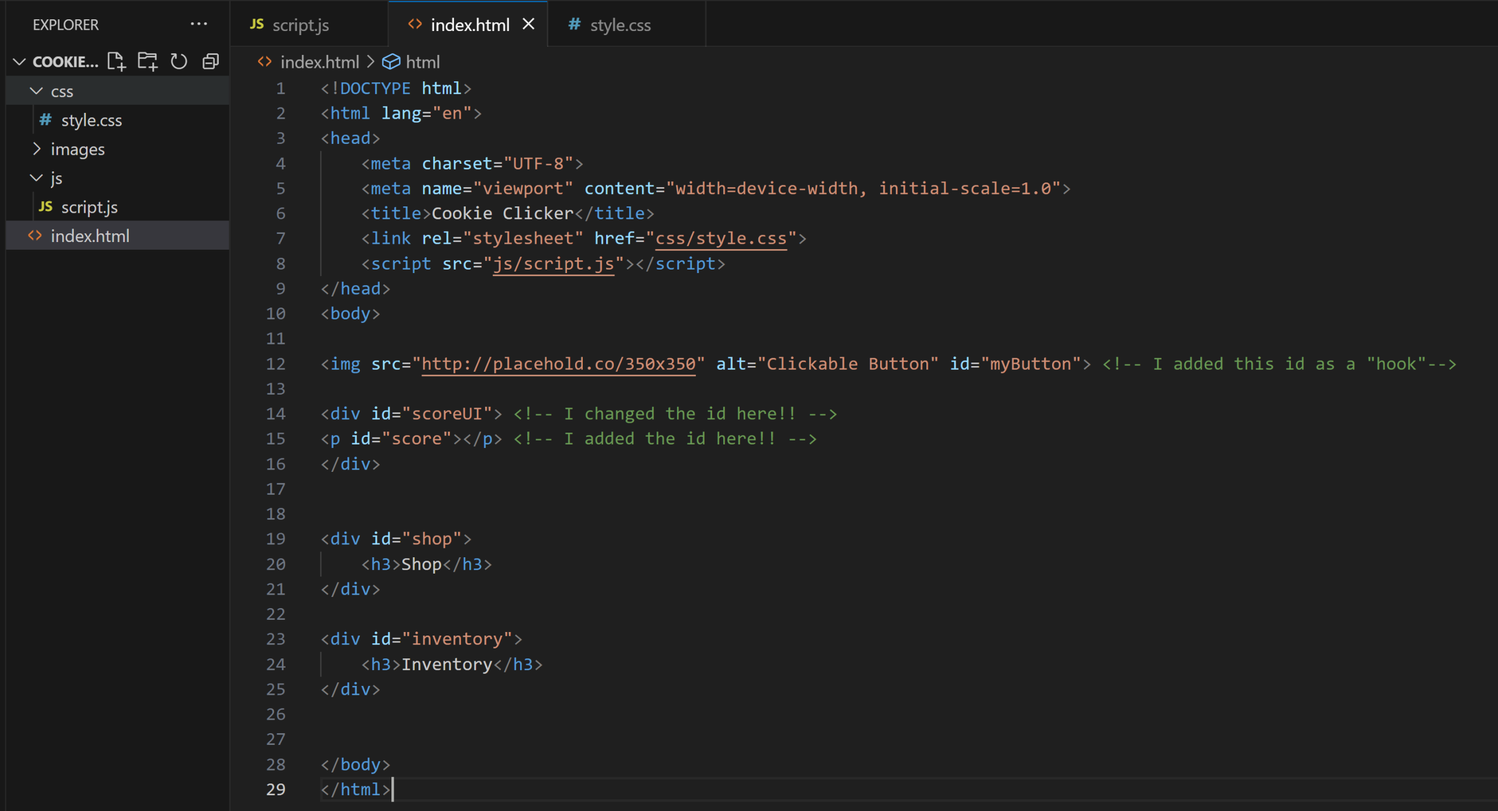Collapse the css folder chevron
1498x811 pixels.
coord(36,91)
